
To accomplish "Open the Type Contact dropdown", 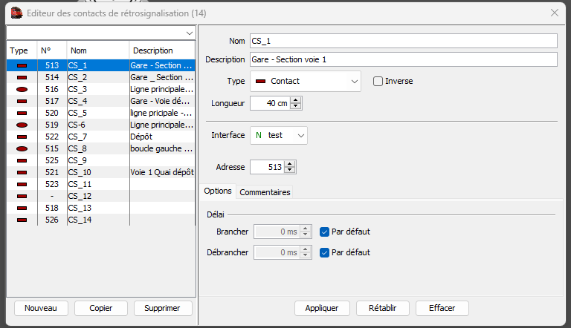I will tap(305, 81).
